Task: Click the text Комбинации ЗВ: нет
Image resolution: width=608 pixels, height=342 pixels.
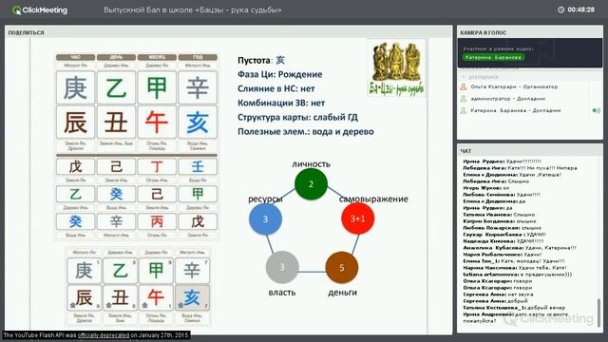Action: point(281,104)
